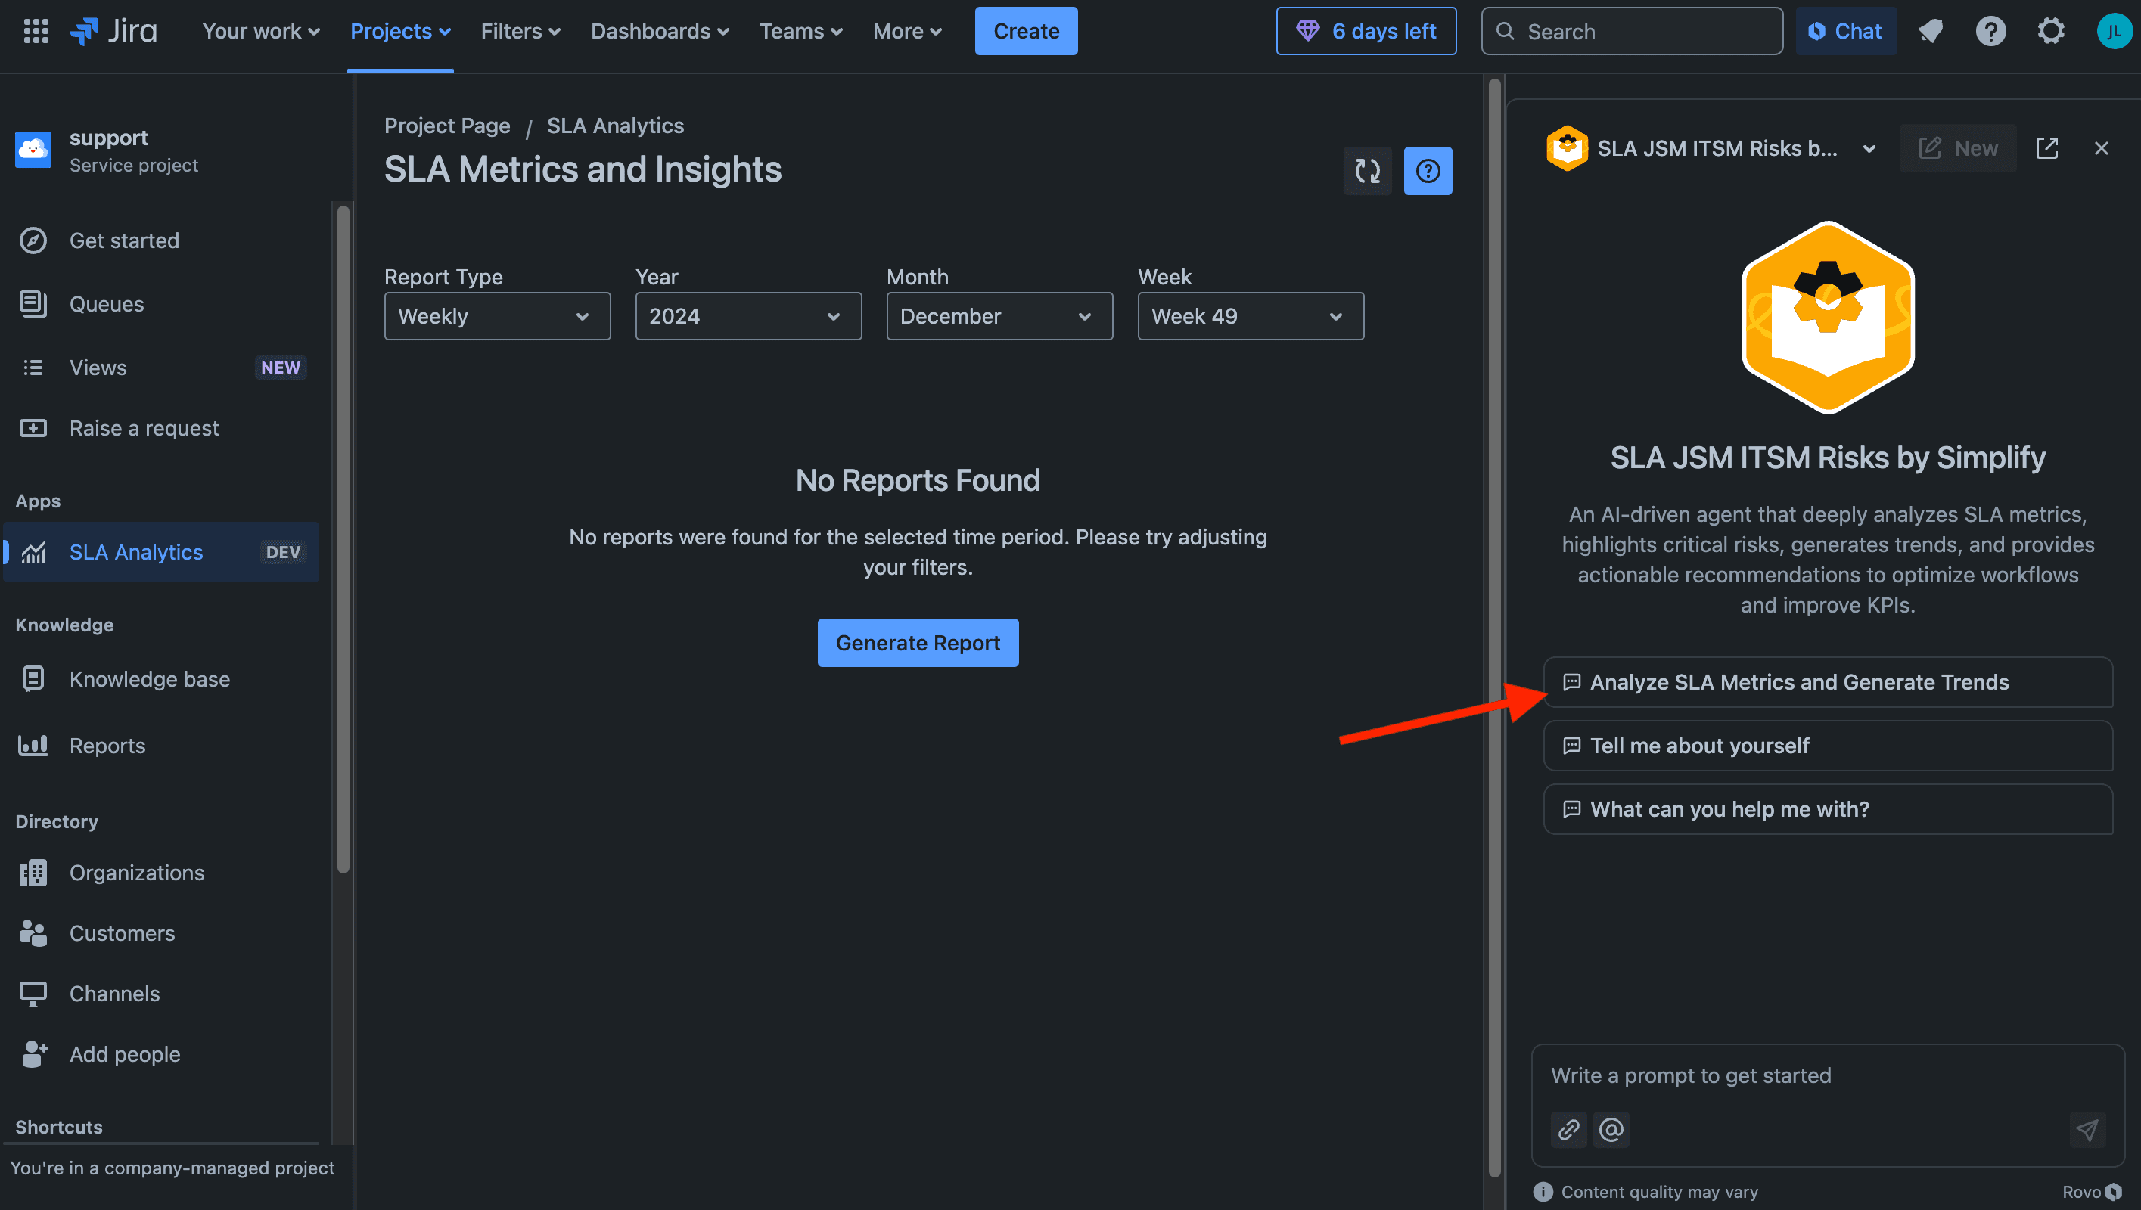Open chat in a new window icon
2141x1210 pixels.
pyautogui.click(x=2046, y=149)
